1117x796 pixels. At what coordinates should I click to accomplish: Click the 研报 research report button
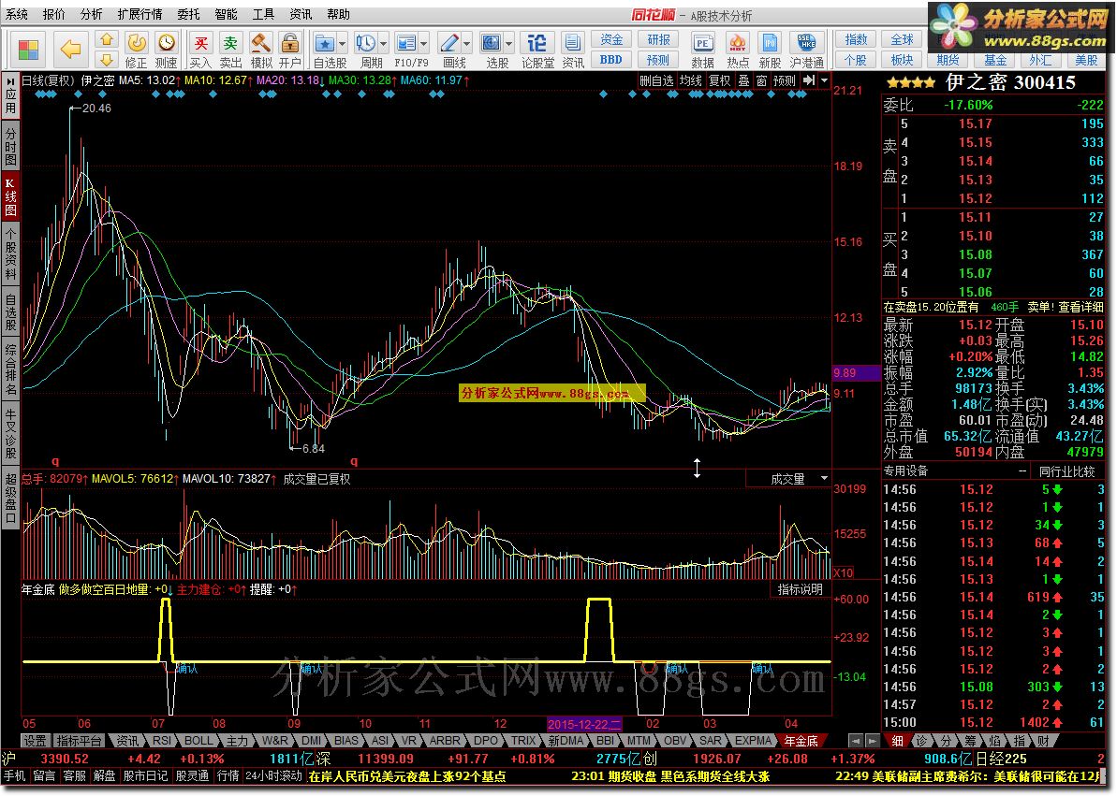[x=658, y=40]
